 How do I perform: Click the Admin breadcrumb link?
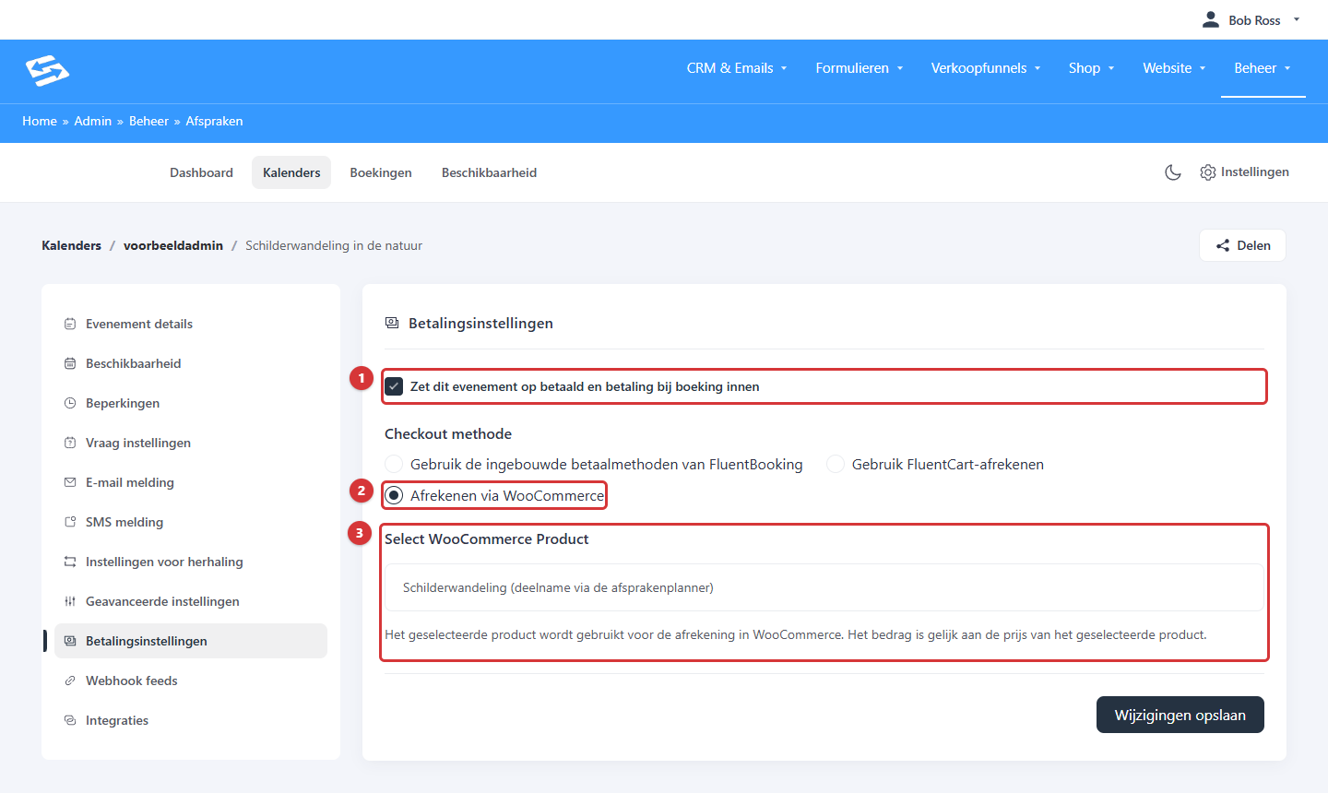pyautogui.click(x=93, y=121)
